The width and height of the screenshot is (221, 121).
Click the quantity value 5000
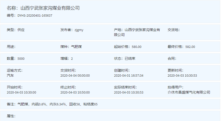point(21,59)
